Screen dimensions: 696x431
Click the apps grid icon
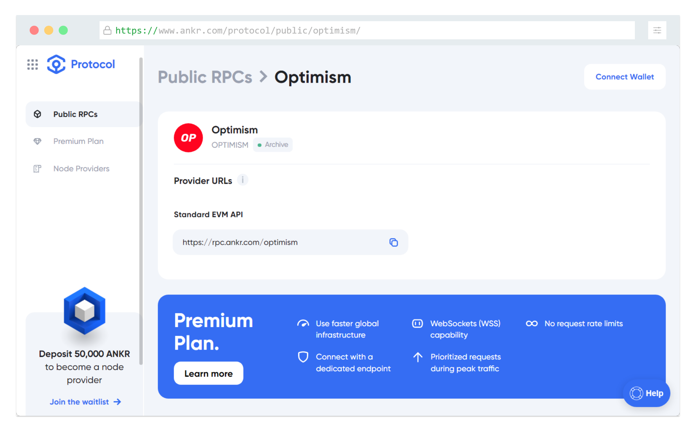pyautogui.click(x=32, y=64)
